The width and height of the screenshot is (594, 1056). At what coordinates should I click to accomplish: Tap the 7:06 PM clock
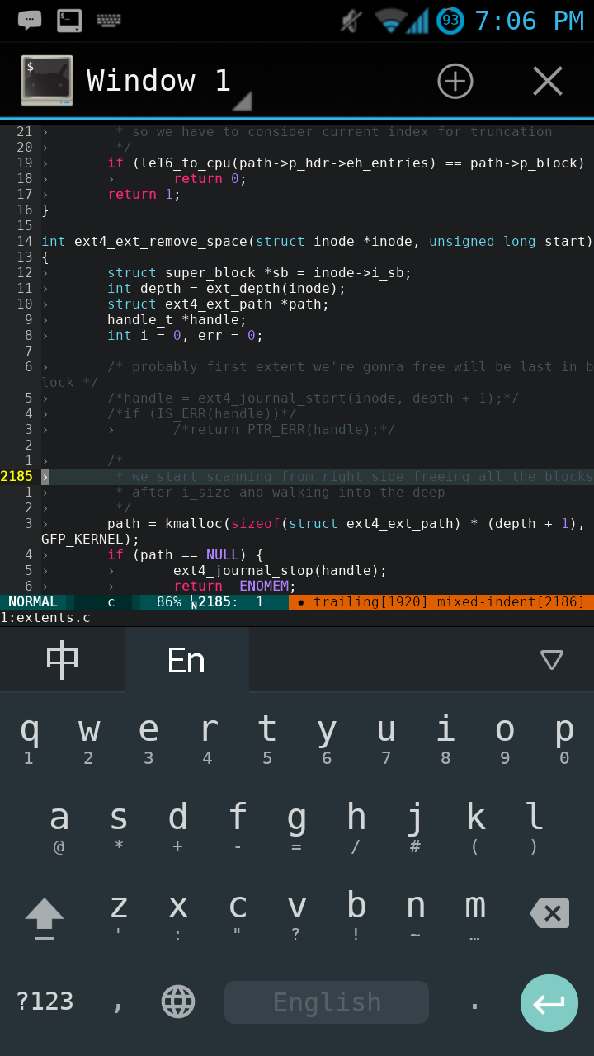coord(529,21)
